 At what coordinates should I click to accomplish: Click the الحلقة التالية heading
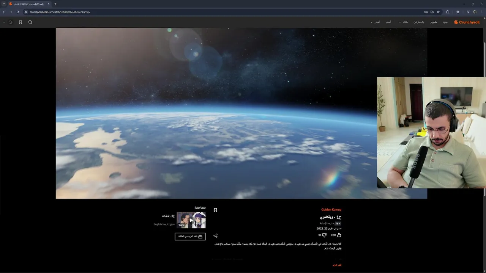[200, 208]
